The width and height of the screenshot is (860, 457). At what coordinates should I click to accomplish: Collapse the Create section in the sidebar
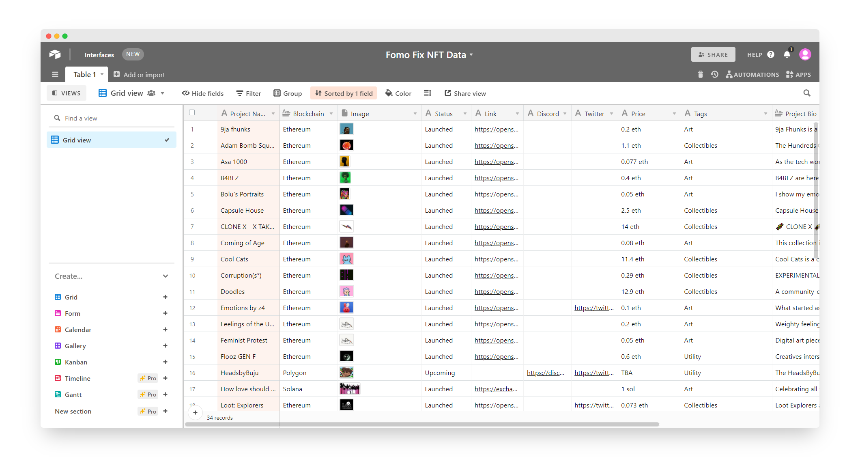[x=166, y=276]
